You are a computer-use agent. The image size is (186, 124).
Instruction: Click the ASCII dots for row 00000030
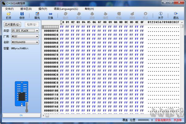click(163, 39)
